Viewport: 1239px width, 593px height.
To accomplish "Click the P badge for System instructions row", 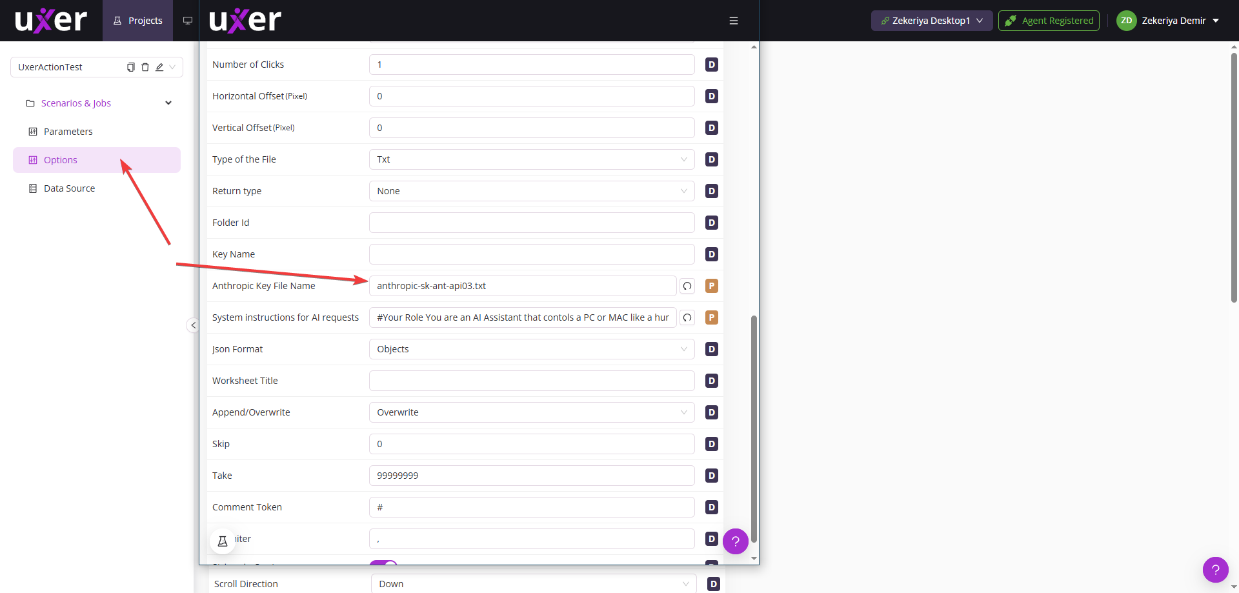I will coord(712,317).
